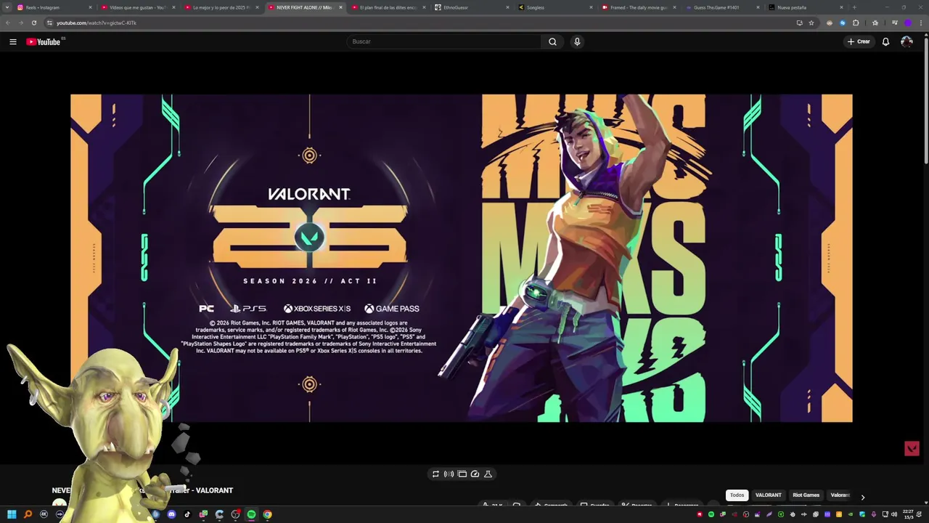Start voice search with microphone icon

coord(577,41)
